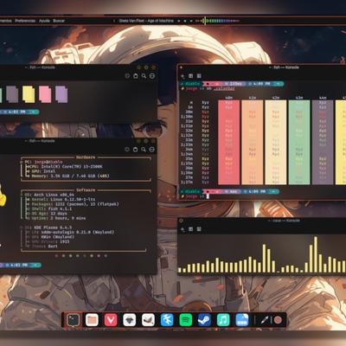Select the OS Arch Linux x86_64 line

(x=49, y=195)
